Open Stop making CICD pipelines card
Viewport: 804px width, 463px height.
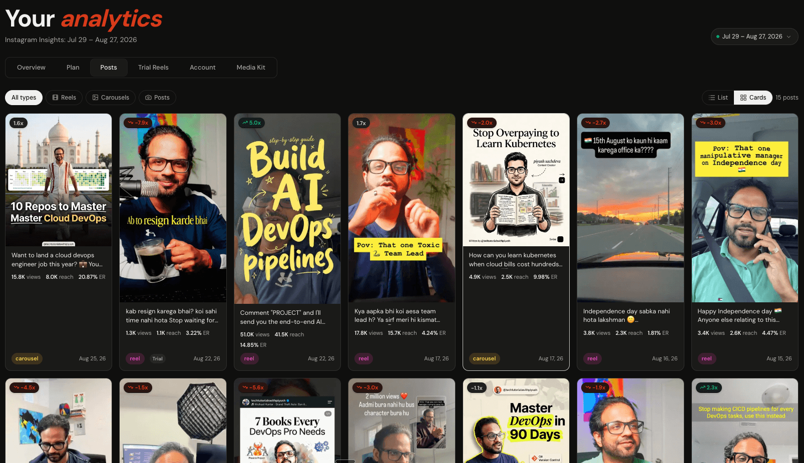click(x=745, y=421)
